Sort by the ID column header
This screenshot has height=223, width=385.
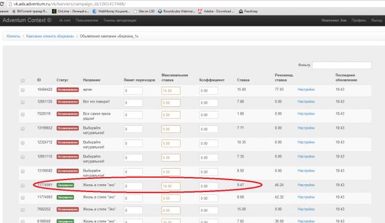(39, 80)
